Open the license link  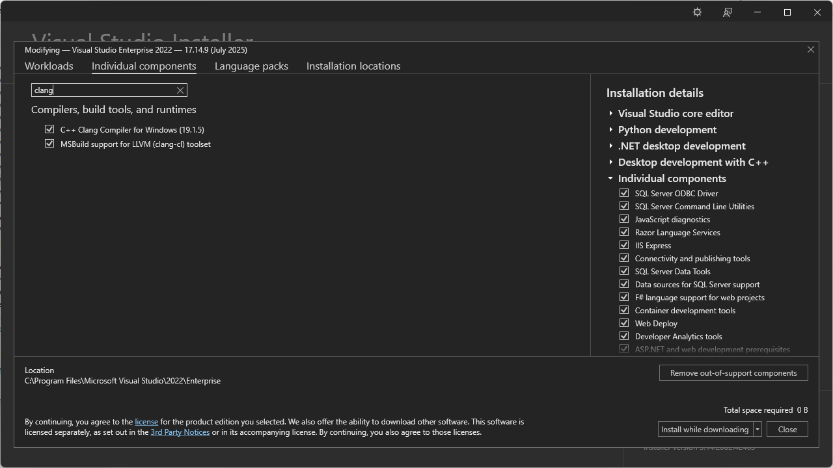click(x=146, y=422)
